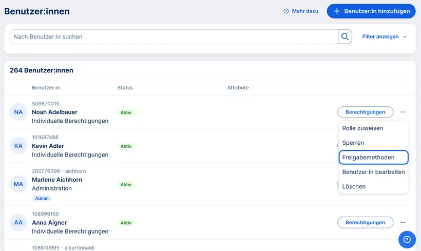
Task: Click Löschen in the context menu
Action: coord(354,186)
